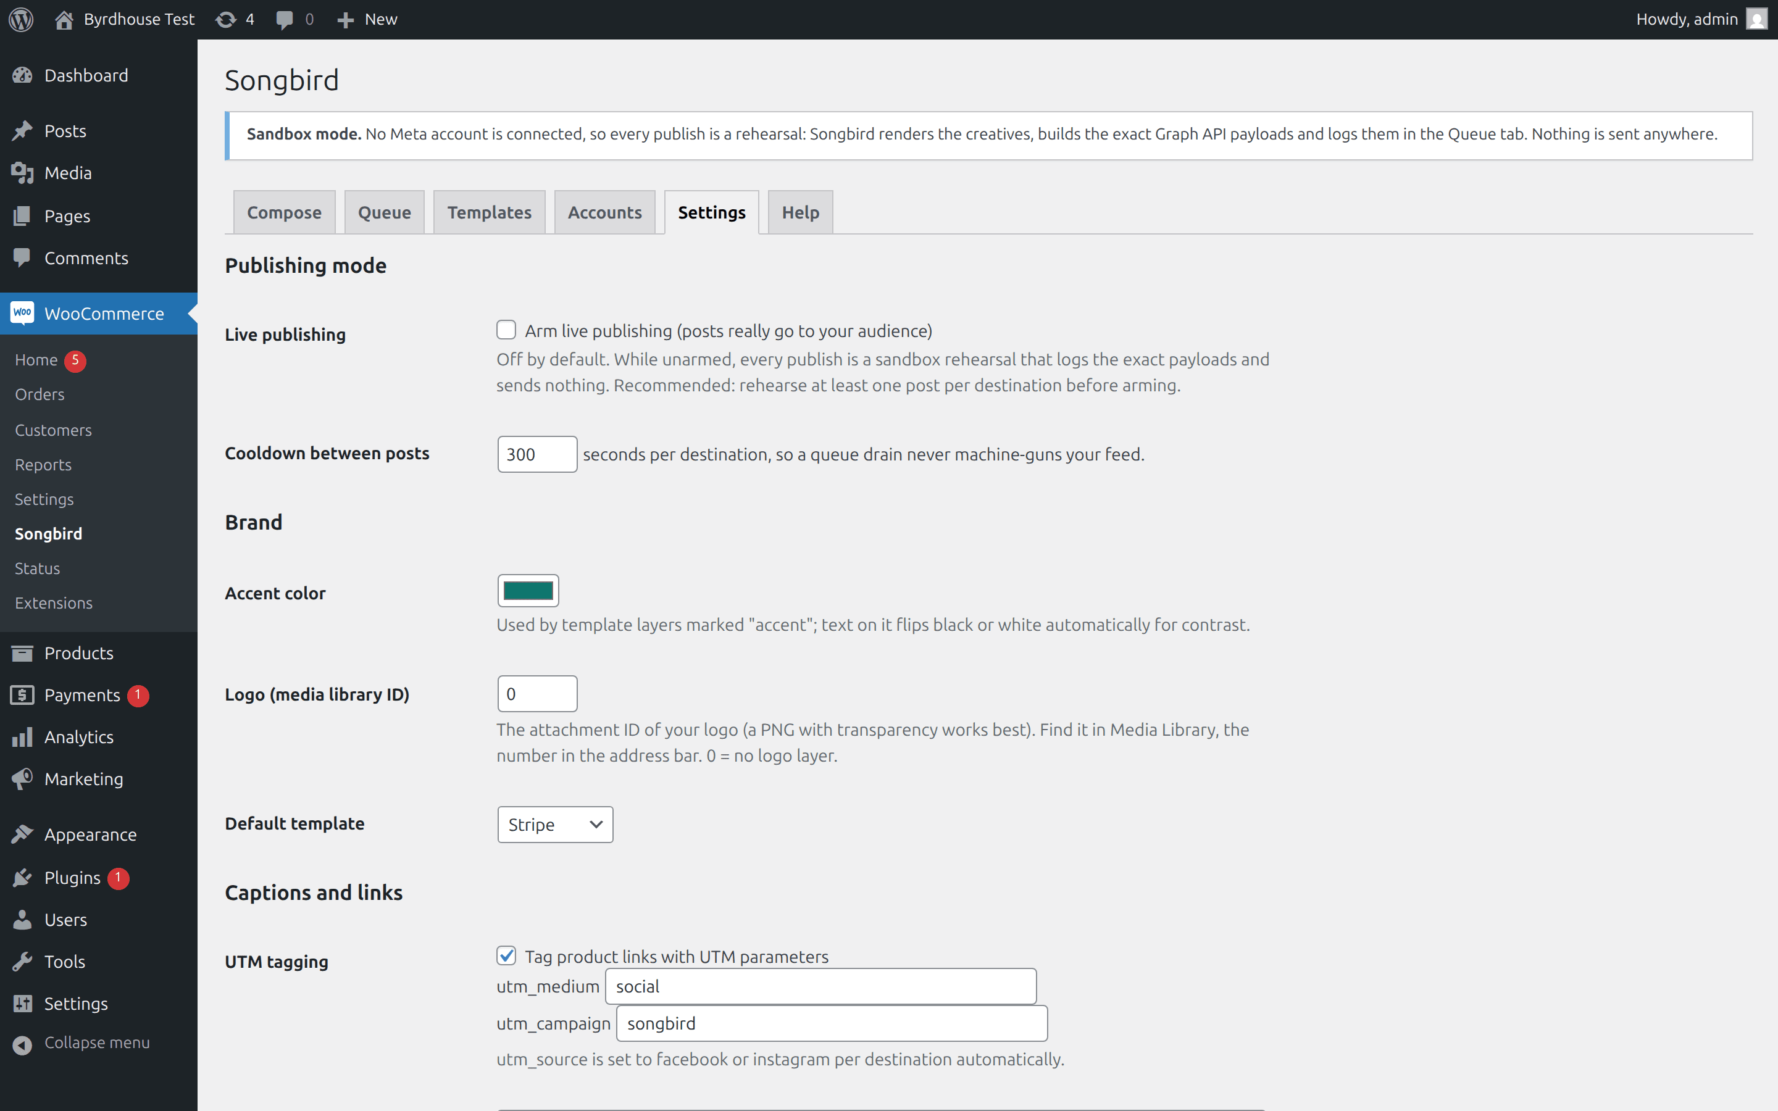The height and width of the screenshot is (1111, 1778).
Task: Click the Sandbox mode notice text
Action: coord(982,135)
